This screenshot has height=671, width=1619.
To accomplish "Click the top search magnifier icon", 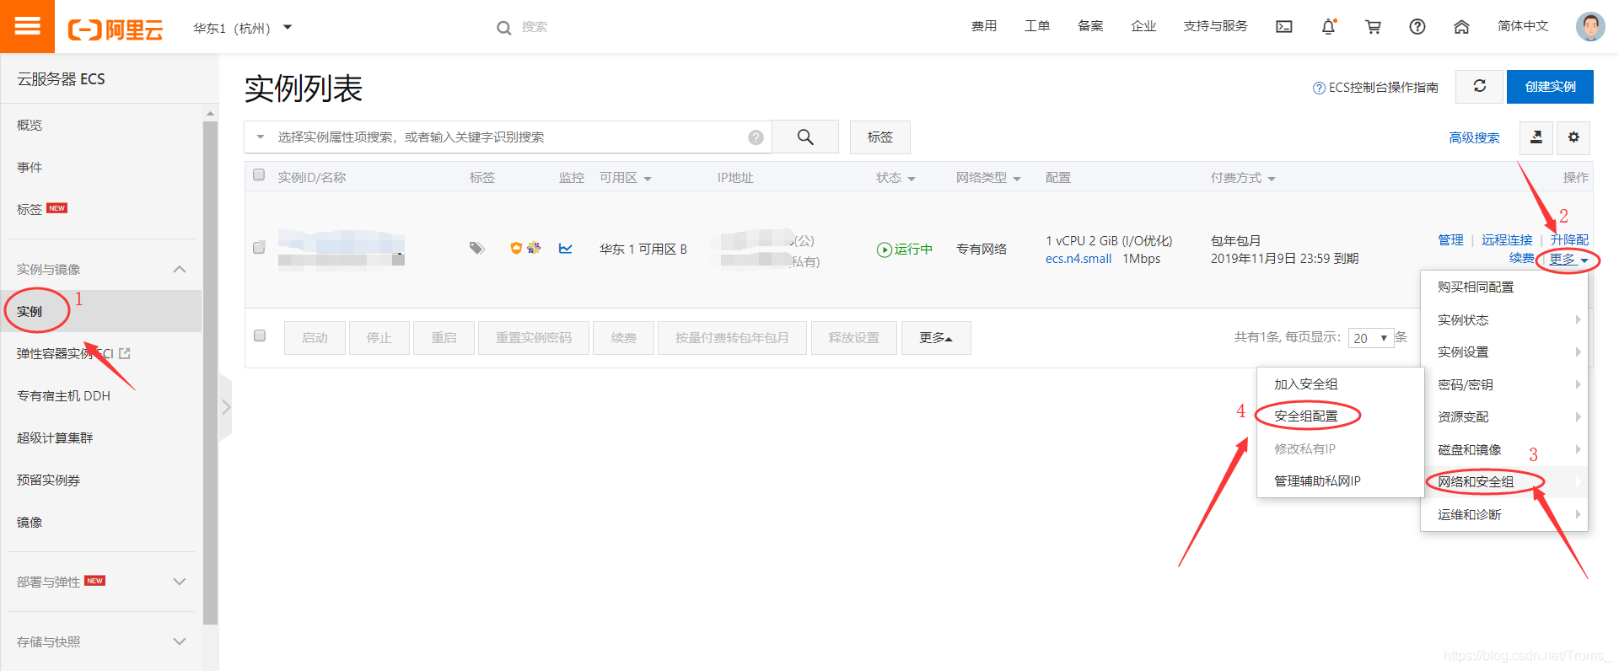I will (x=503, y=28).
